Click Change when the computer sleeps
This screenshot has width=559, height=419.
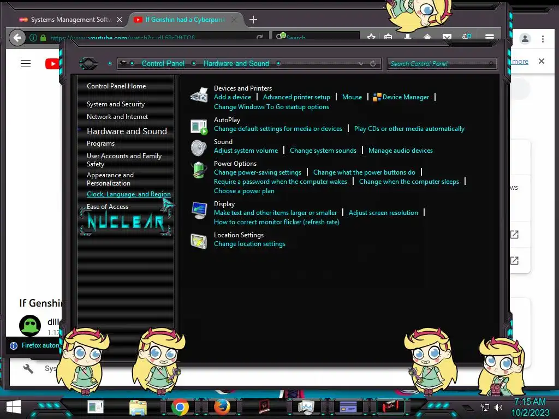pyautogui.click(x=409, y=182)
